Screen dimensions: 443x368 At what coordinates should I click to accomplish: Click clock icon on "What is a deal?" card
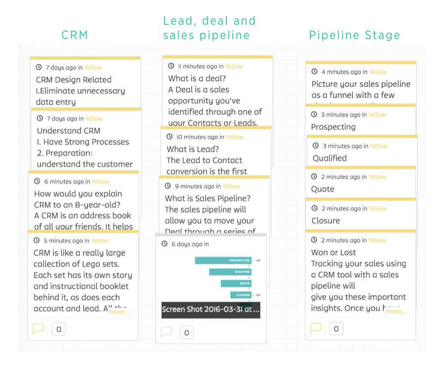click(x=171, y=66)
